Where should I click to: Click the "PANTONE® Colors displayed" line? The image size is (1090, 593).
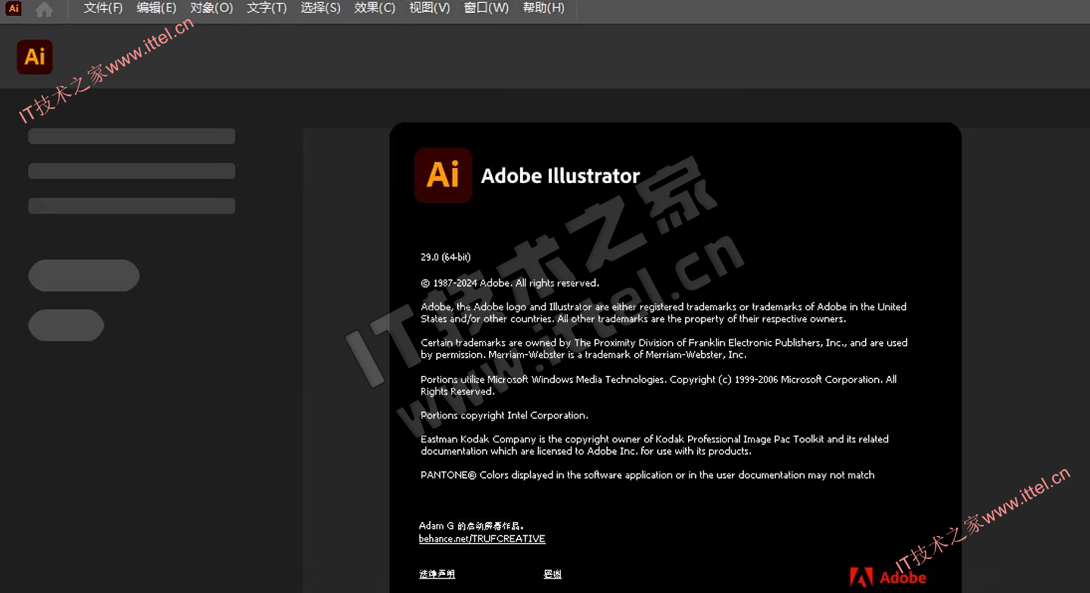(648, 475)
